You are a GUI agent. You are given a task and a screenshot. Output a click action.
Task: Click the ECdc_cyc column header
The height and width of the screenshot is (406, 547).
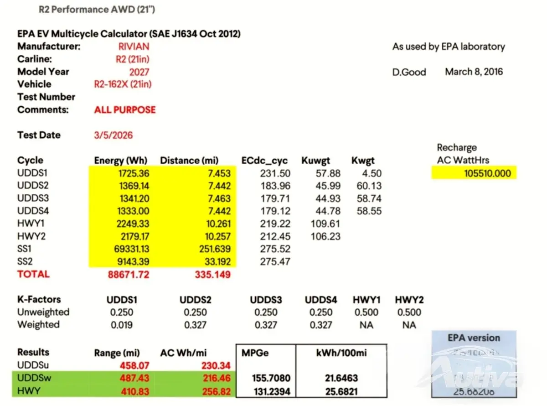264,161
